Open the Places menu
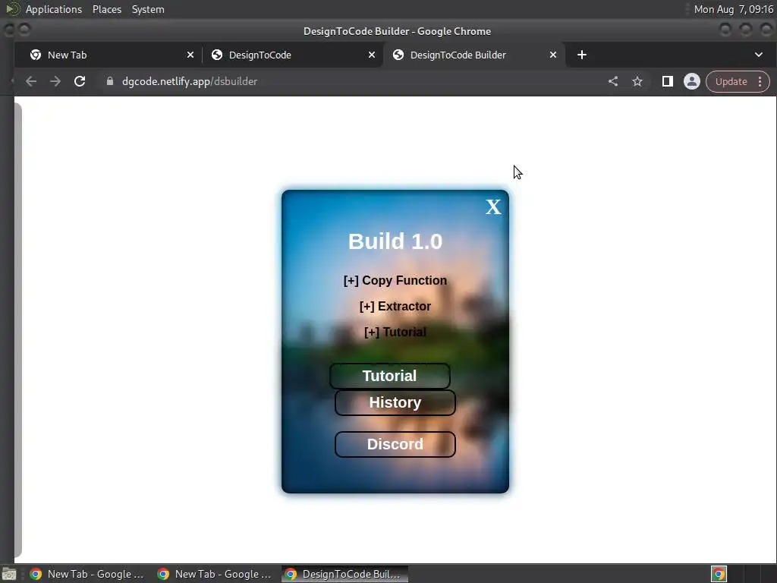This screenshot has width=777, height=583. click(x=107, y=9)
